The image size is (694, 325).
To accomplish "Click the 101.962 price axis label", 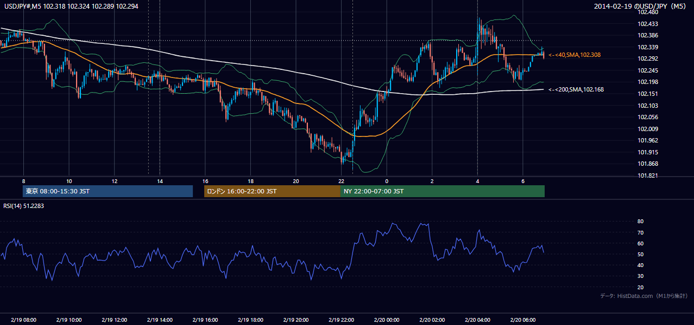I will [648, 140].
